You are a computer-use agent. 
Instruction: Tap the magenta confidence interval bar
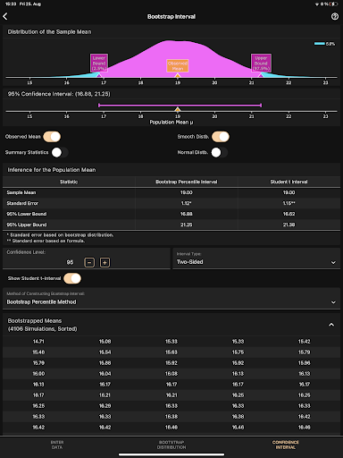point(180,105)
